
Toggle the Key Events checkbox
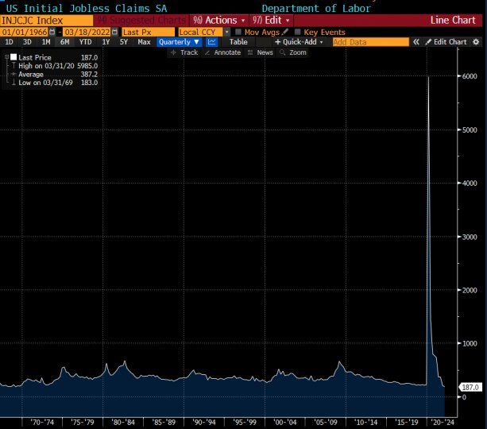(x=298, y=31)
